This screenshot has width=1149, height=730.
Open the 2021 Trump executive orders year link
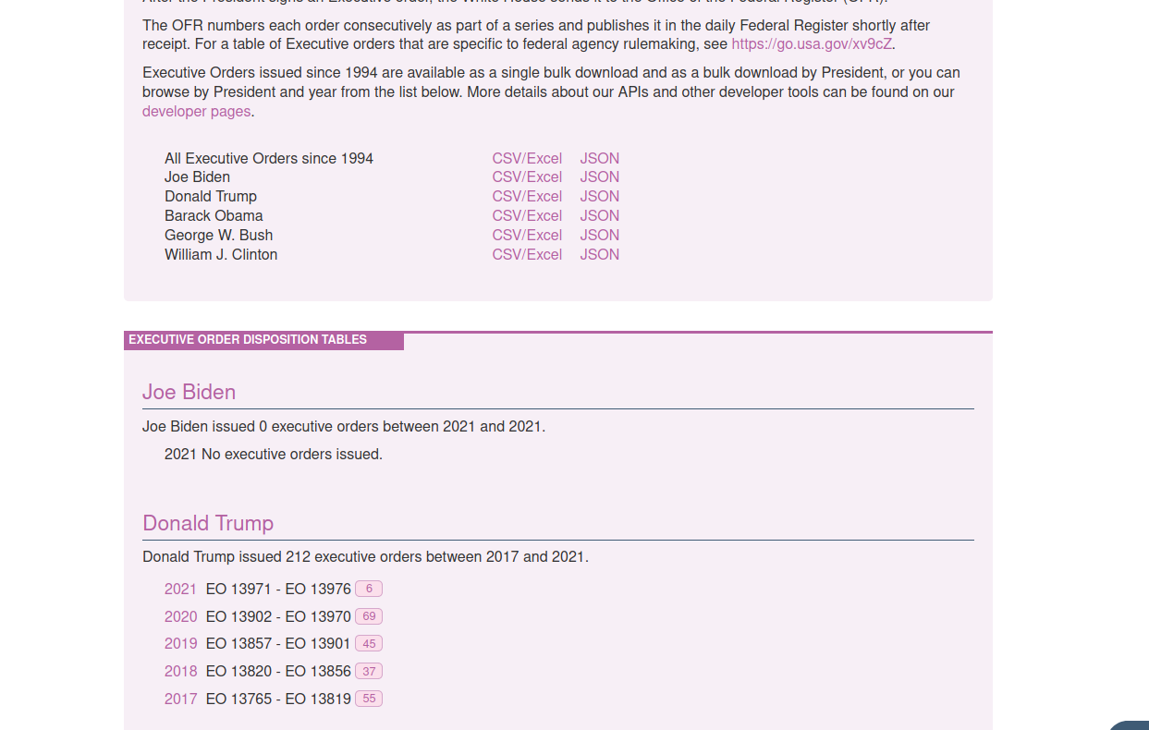180,590
